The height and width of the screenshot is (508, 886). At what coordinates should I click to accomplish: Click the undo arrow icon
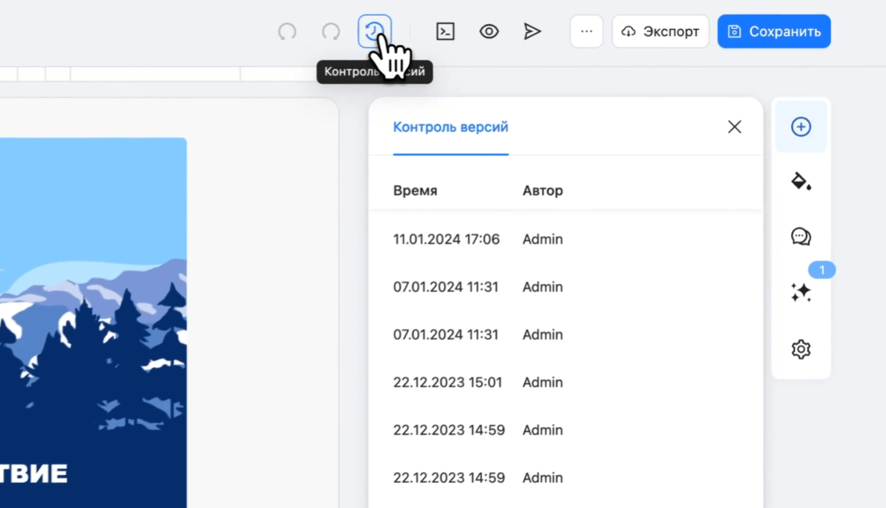pyautogui.click(x=287, y=32)
